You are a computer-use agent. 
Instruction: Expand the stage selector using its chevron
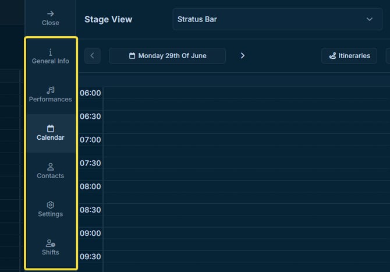[x=370, y=19]
